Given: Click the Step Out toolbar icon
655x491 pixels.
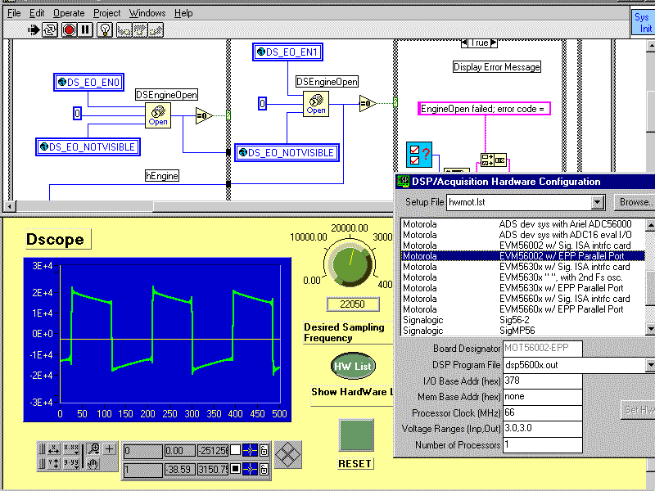Looking at the screenshot, I should 156,30.
